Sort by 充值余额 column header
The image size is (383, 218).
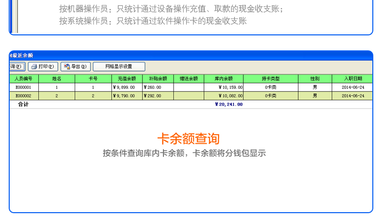tap(127, 78)
